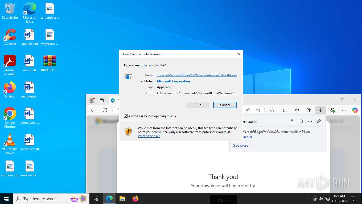
Task: Select the andsales.jpg image icon
Action: click(10, 169)
